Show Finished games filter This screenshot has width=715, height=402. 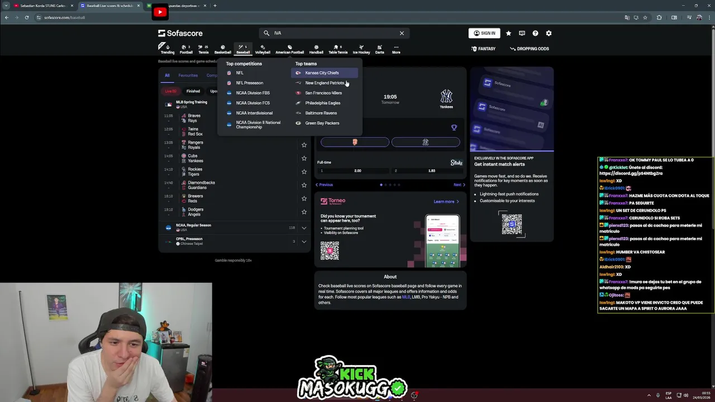click(193, 91)
